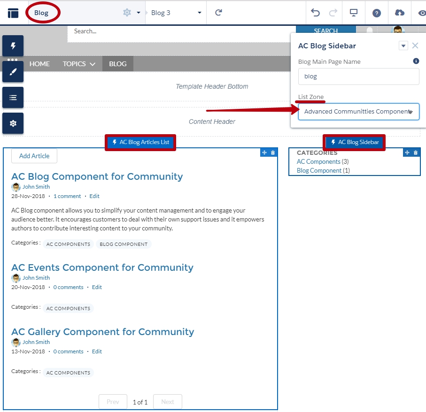The width and height of the screenshot is (426, 412).
Task: Open the user profile avatar in header
Action: click(x=397, y=30)
